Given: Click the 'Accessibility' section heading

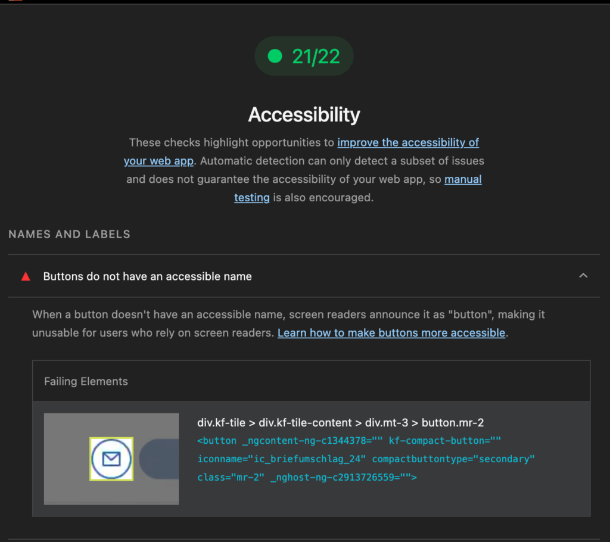Looking at the screenshot, I should 304,114.
